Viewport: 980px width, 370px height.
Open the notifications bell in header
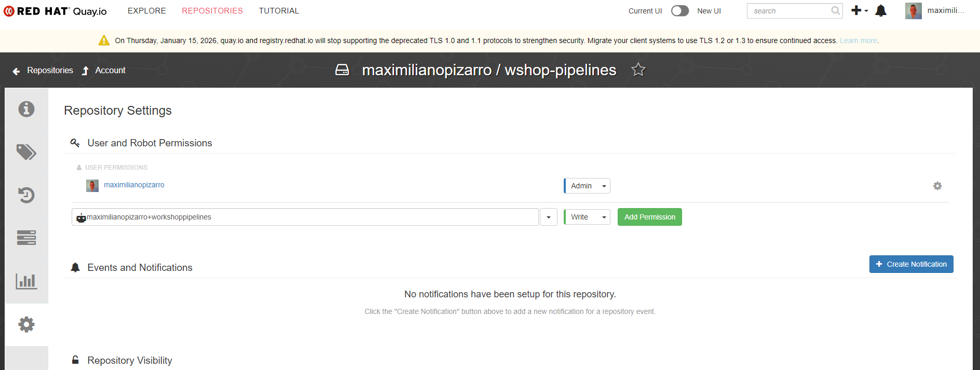(x=881, y=11)
